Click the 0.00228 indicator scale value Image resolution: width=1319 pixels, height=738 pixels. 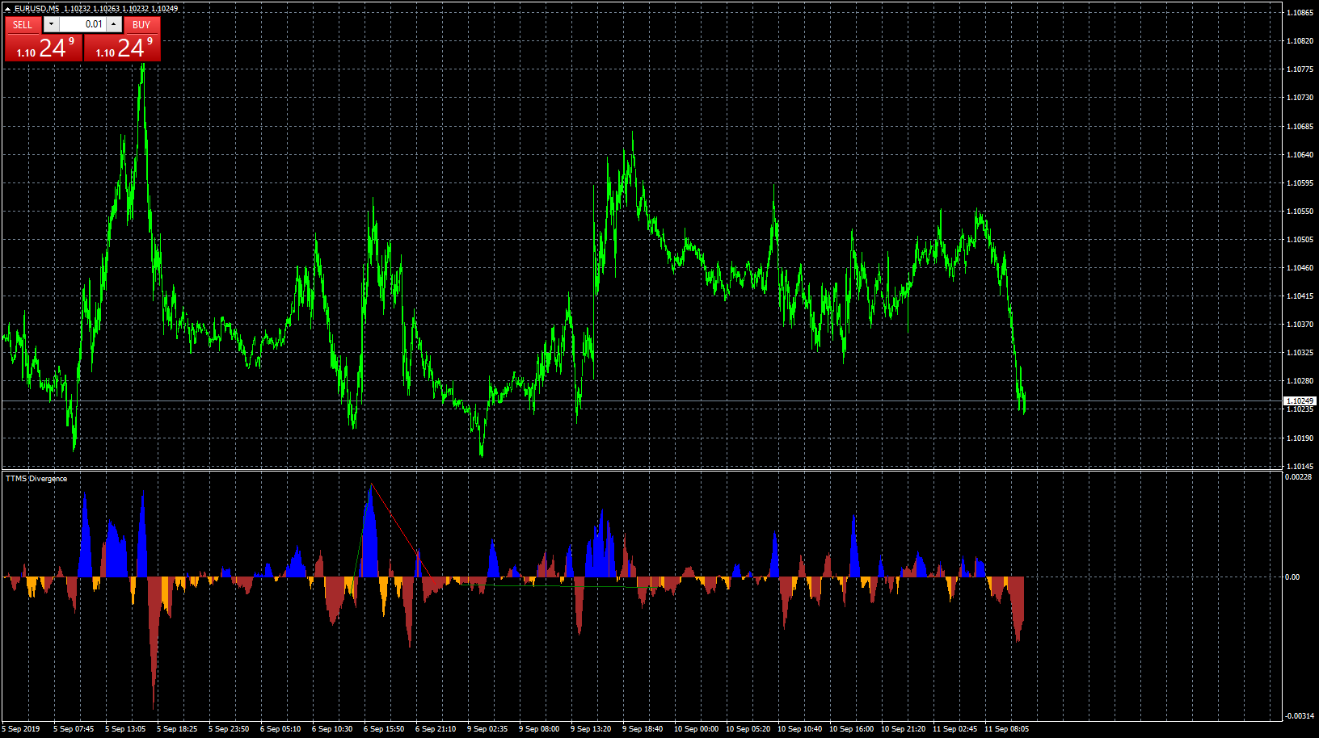pyautogui.click(x=1299, y=477)
